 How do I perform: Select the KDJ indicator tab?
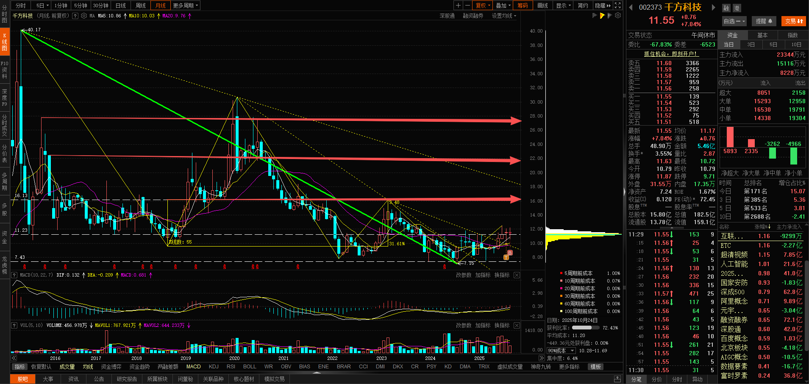214,367
